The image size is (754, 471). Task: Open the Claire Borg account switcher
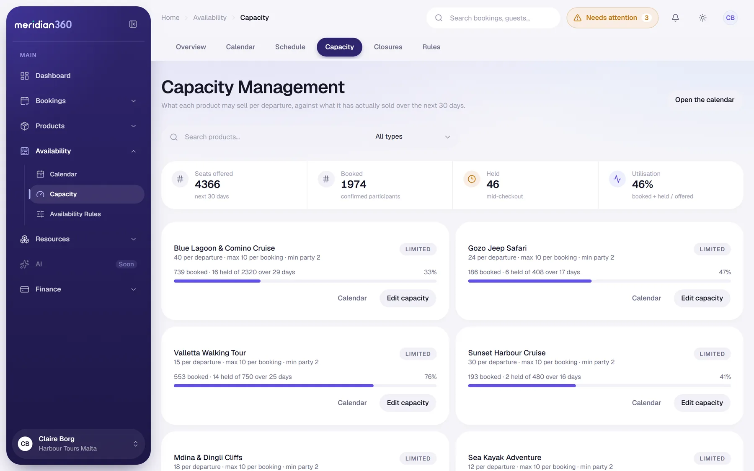[78, 444]
